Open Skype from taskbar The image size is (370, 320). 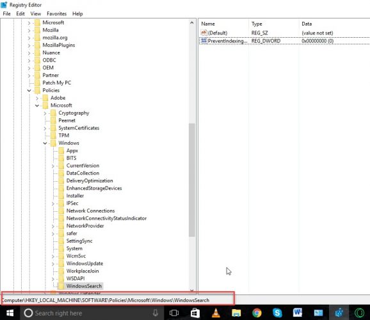coord(277,313)
